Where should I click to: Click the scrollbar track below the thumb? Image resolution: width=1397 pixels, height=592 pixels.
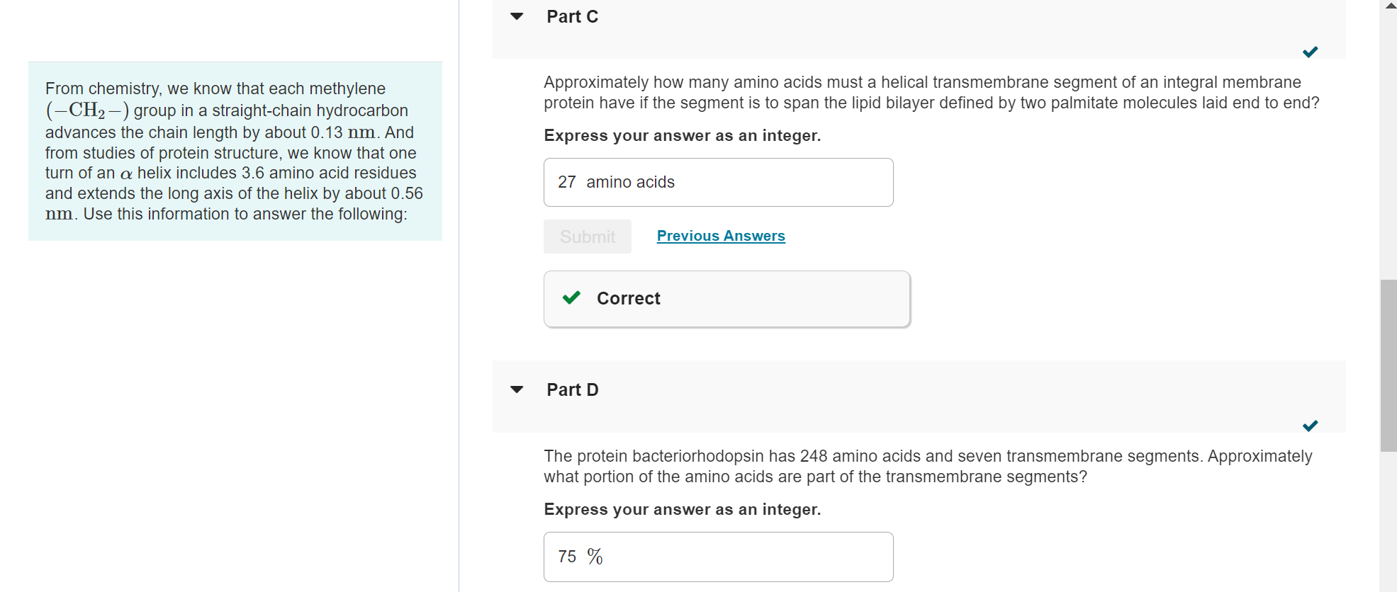click(1388, 524)
